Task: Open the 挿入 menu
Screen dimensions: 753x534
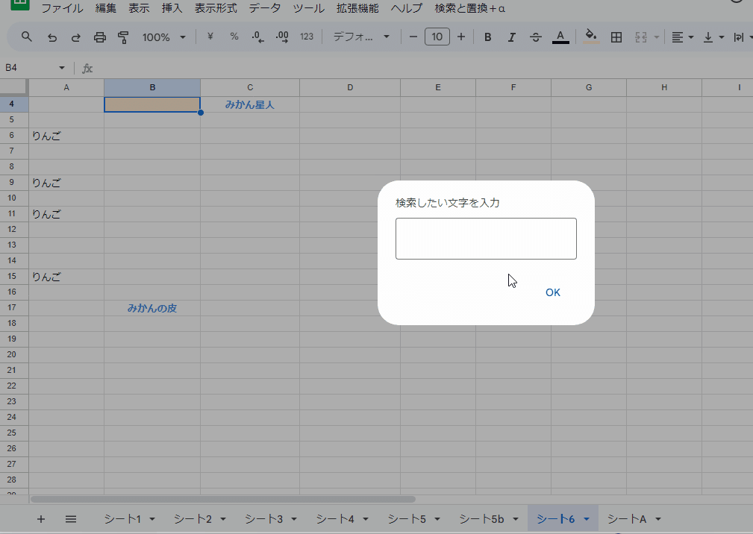Action: [x=172, y=8]
